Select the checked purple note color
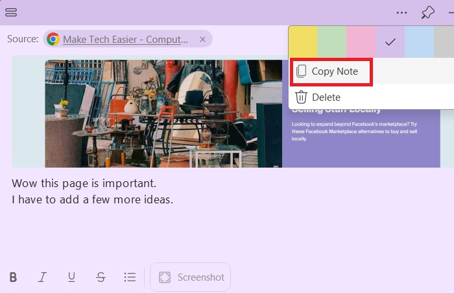 [390, 42]
